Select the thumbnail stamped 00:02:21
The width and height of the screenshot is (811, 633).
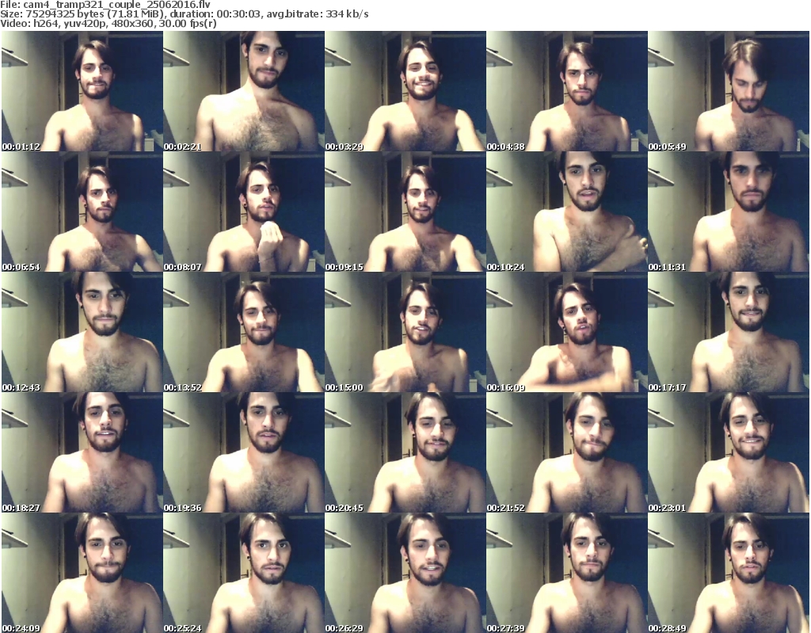pyautogui.click(x=244, y=91)
